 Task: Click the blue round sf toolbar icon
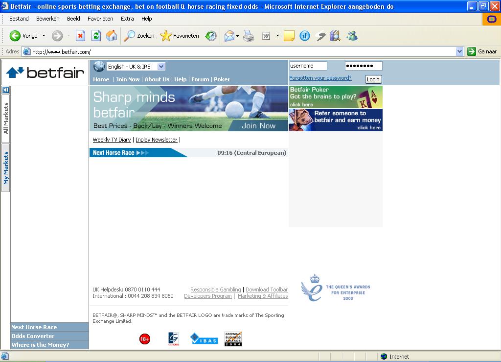[304, 36]
